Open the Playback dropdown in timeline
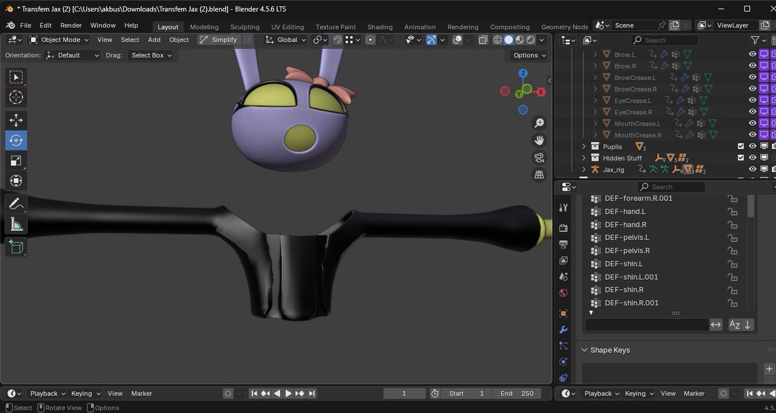 coord(47,394)
